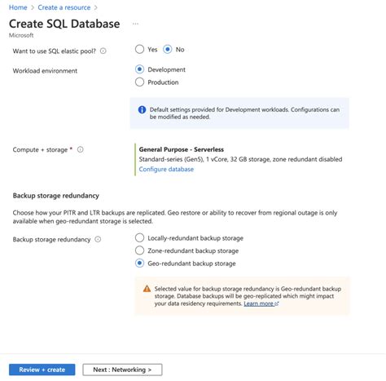This screenshot has height=381, width=386.
Task: Click the Review + create button
Action: coord(42,370)
